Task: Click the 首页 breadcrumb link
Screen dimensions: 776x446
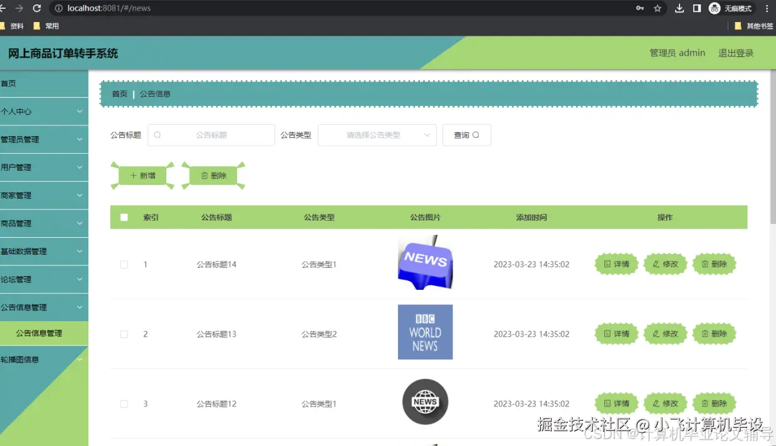Action: point(119,94)
